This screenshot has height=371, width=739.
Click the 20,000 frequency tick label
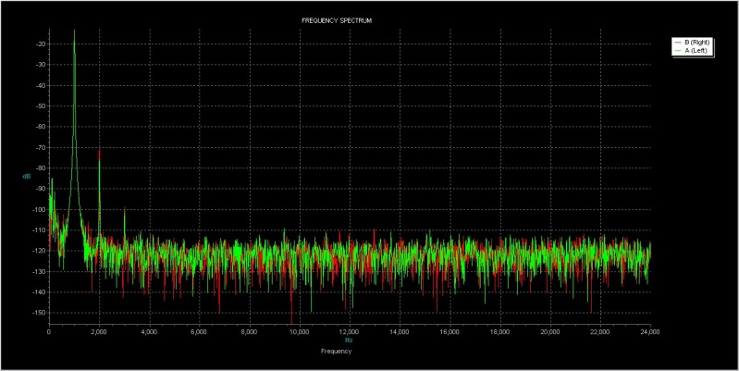[550, 331]
